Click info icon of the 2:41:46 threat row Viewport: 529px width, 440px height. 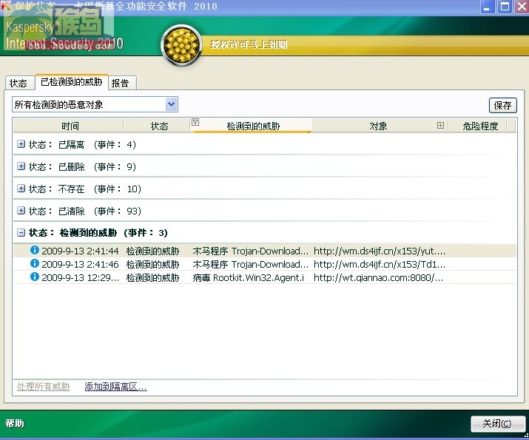[x=35, y=263]
